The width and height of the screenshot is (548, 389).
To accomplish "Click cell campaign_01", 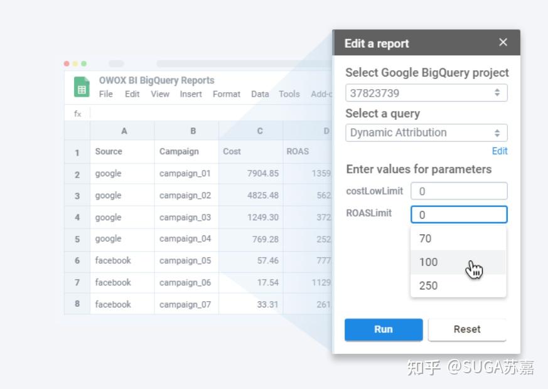I will [x=186, y=174].
